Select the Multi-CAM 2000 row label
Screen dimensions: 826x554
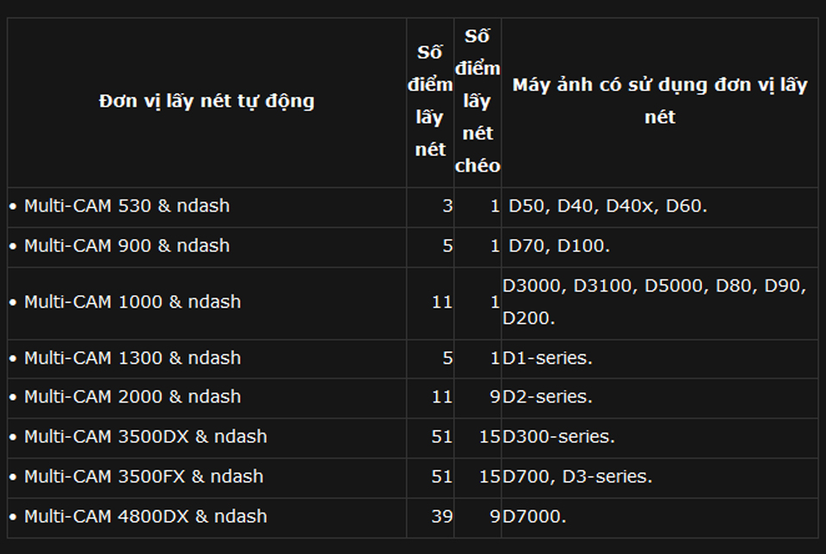pos(132,397)
